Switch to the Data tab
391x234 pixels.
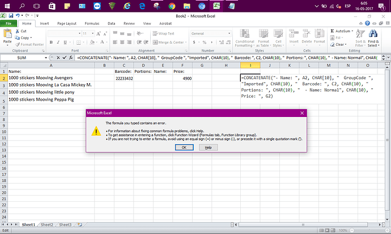tap(112, 23)
